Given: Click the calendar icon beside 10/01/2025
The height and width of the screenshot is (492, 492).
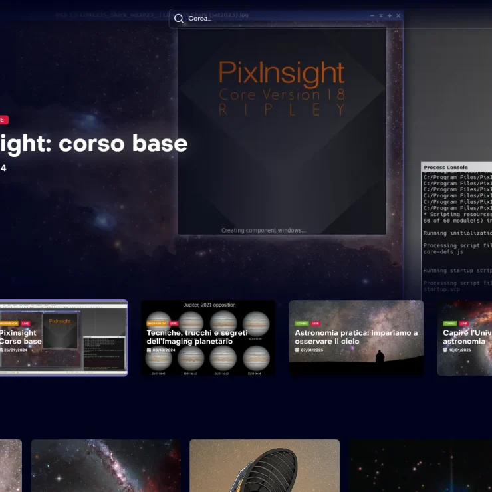Looking at the screenshot, I should 445,350.
